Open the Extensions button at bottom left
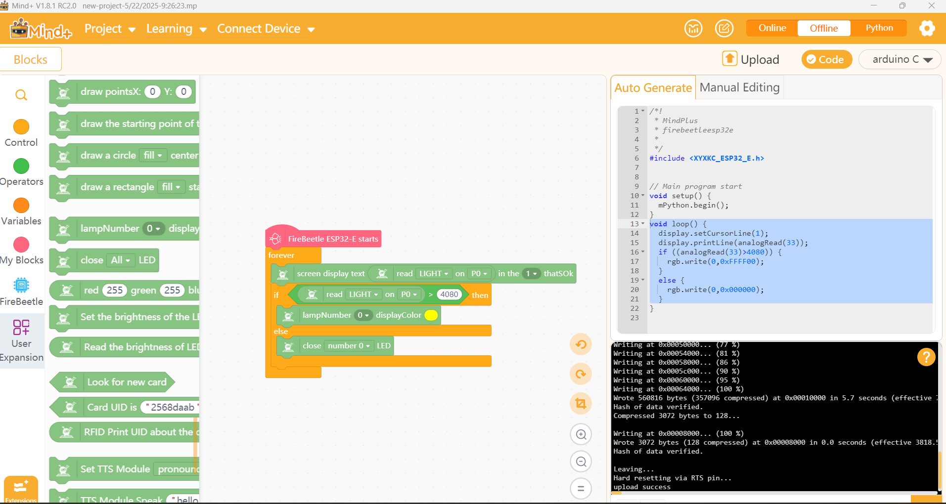This screenshot has height=504, width=946. 21,489
